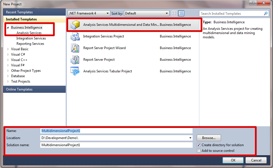Expand the Visual C# tree node
The image size is (273, 168).
point(8,54)
